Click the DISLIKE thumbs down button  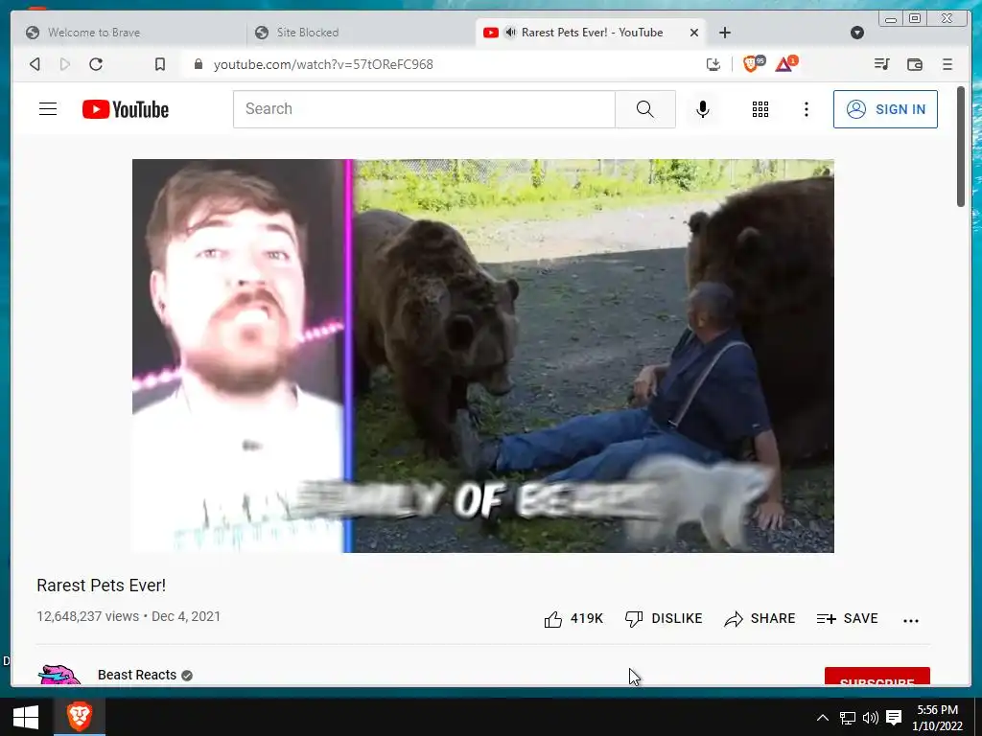pyautogui.click(x=664, y=619)
